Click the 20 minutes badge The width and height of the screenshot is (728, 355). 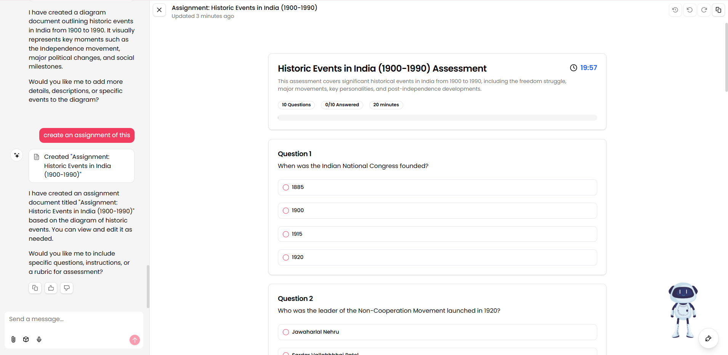coord(386,105)
